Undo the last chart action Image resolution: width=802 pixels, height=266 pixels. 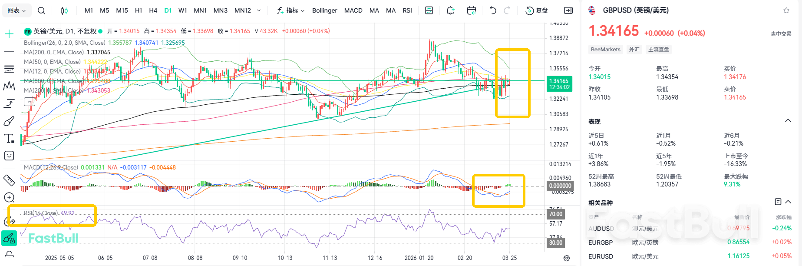pos(493,10)
